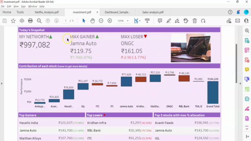Collapse the right tools pane arrow

click(x=240, y=83)
